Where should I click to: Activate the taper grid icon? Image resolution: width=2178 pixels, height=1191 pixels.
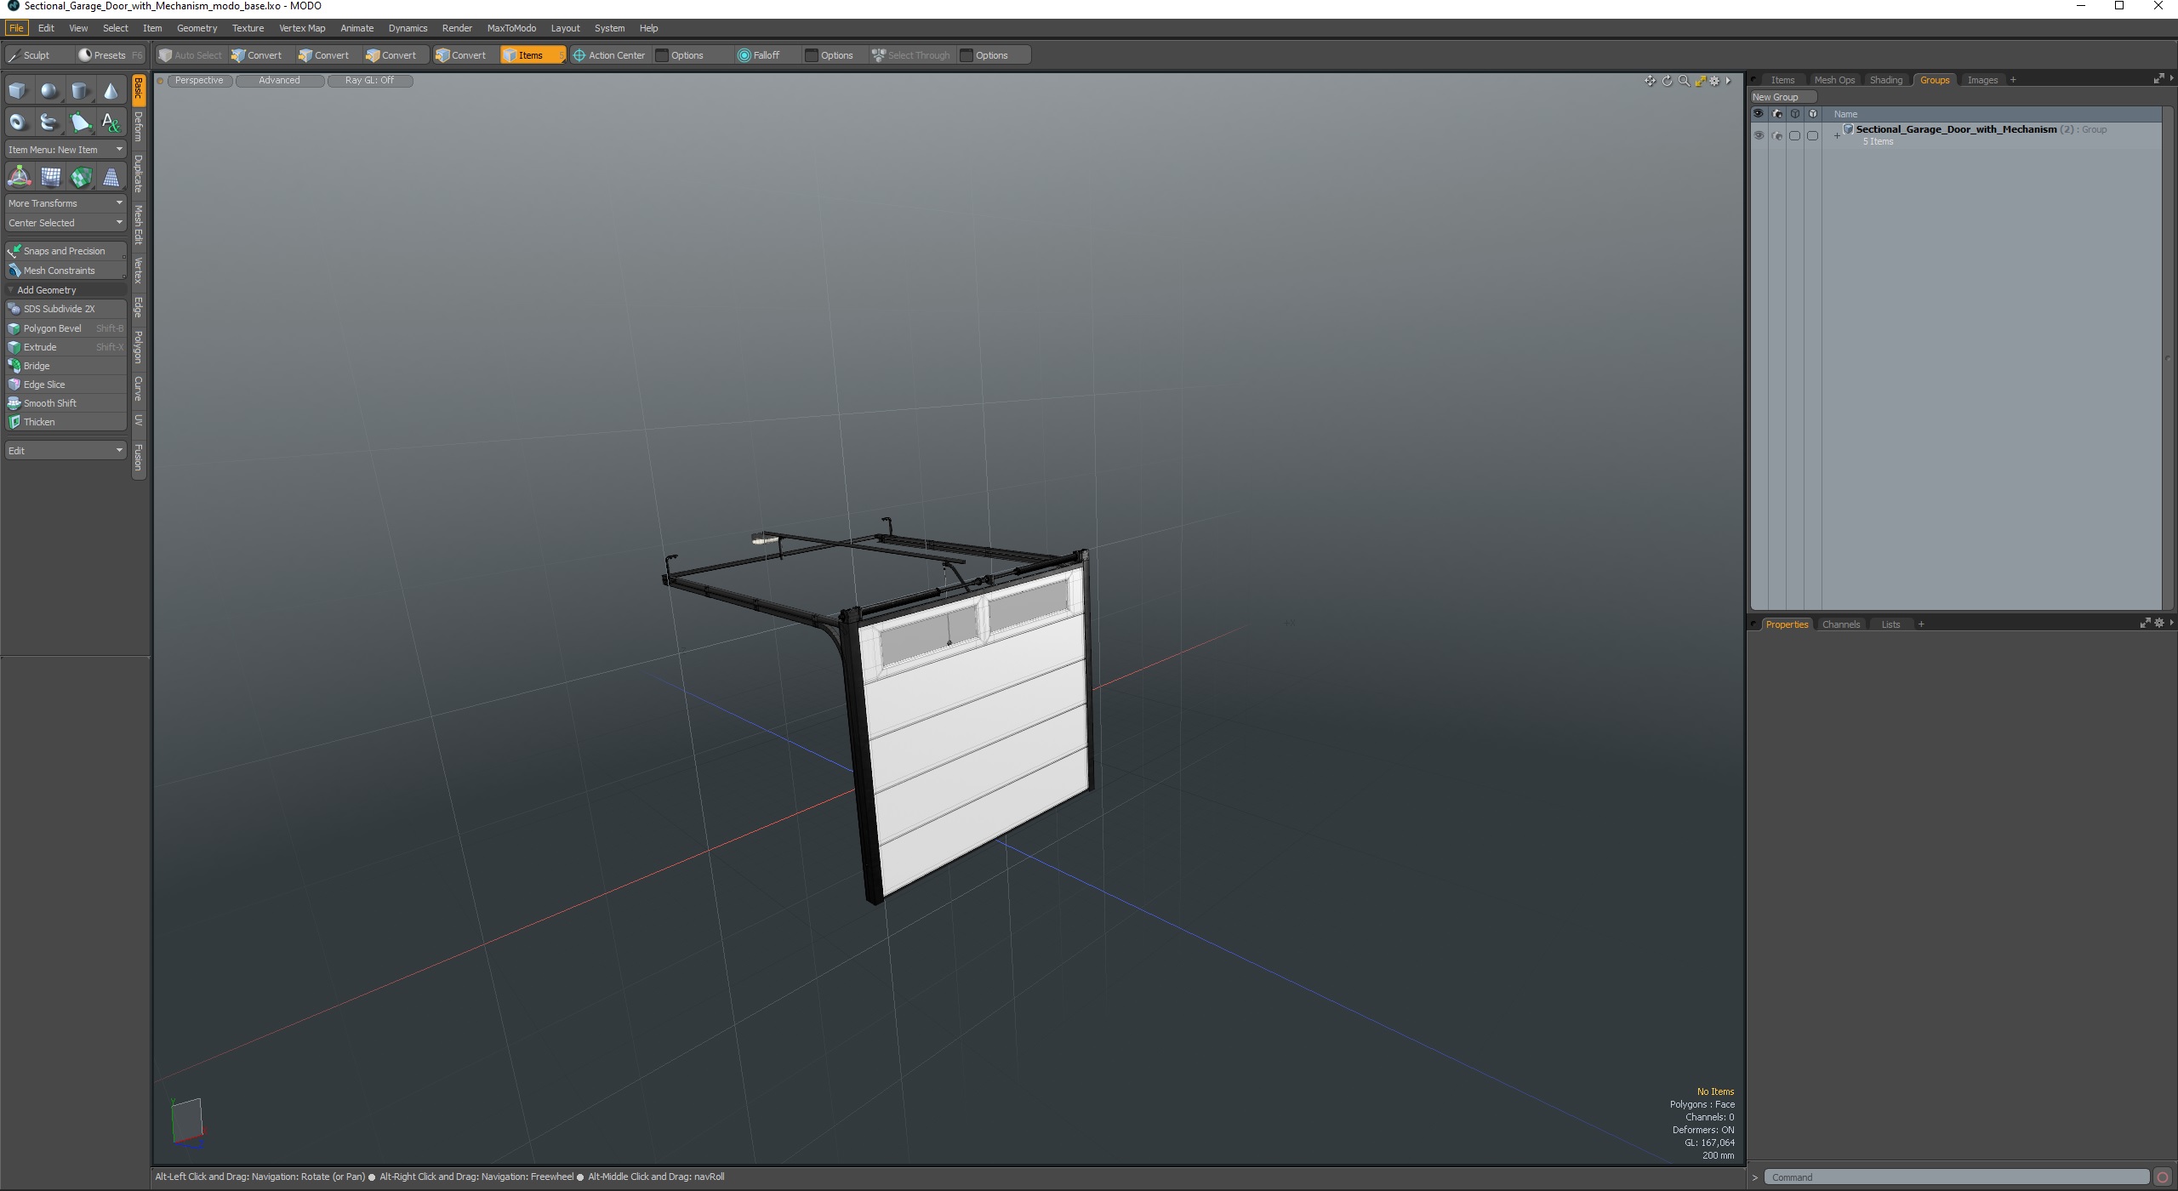coord(111,177)
